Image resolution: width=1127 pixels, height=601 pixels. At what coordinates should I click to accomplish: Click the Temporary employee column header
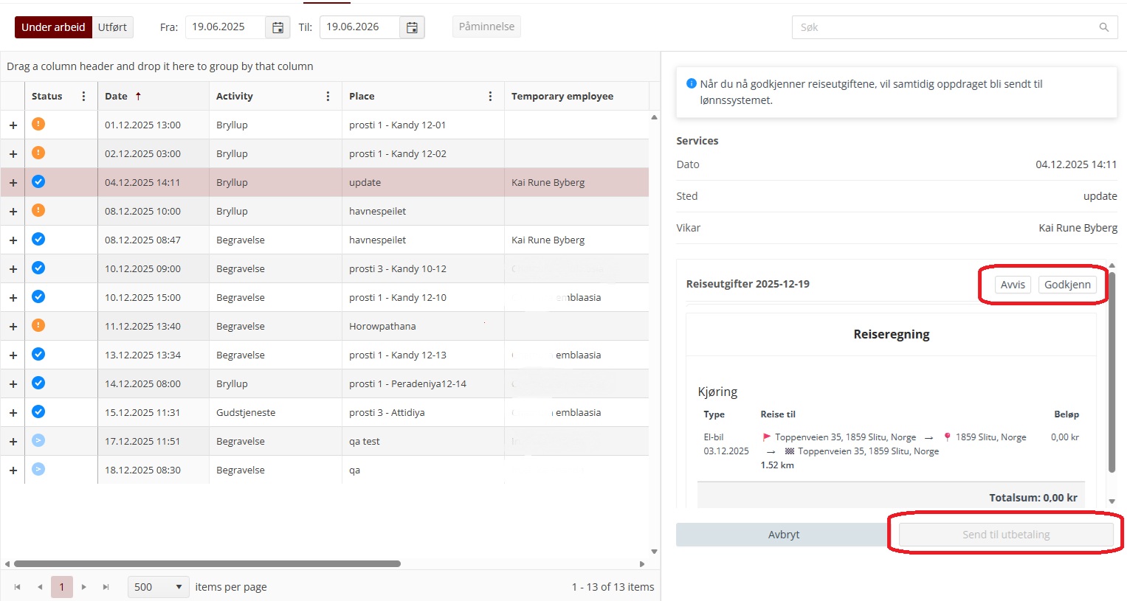click(x=562, y=96)
